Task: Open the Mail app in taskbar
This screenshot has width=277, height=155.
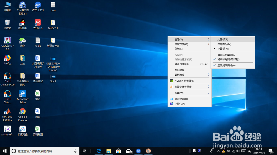Action: pos(129,151)
